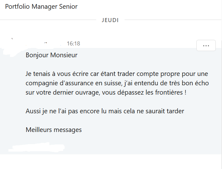Click the line starting with Je tenais
This screenshot has width=222, height=169.
(x=117, y=74)
